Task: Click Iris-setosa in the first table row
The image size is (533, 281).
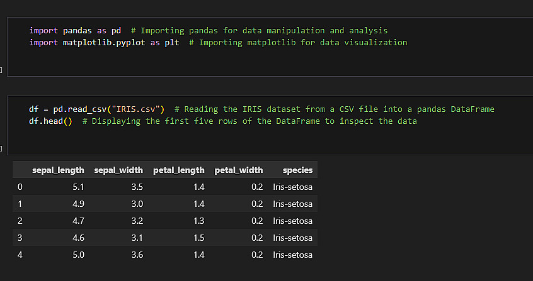Action: [x=292, y=187]
